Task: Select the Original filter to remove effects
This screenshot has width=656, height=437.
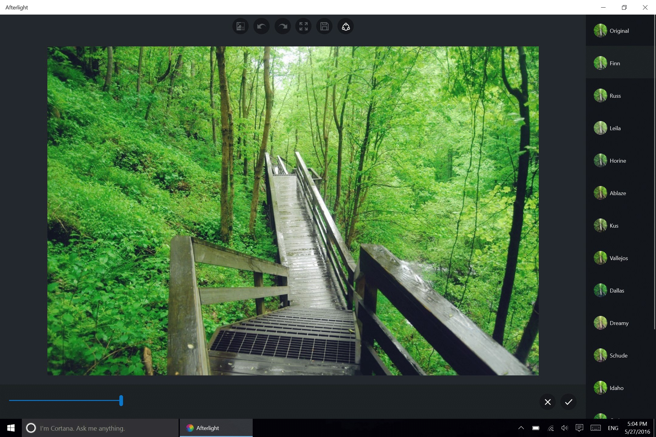Action: pyautogui.click(x=619, y=30)
